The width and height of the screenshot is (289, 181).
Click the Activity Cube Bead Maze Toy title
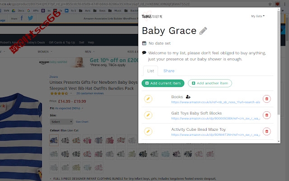[x=198, y=129]
